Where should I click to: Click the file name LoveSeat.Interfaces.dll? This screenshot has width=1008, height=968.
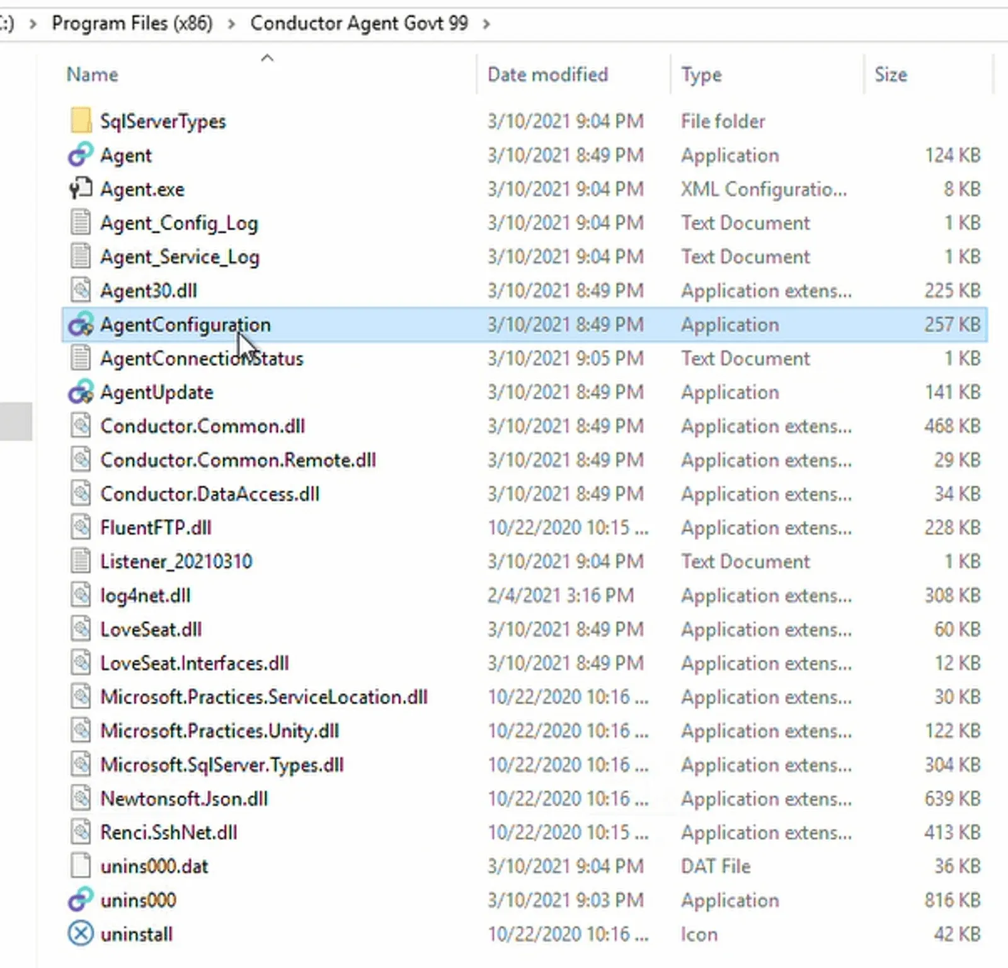tap(195, 663)
